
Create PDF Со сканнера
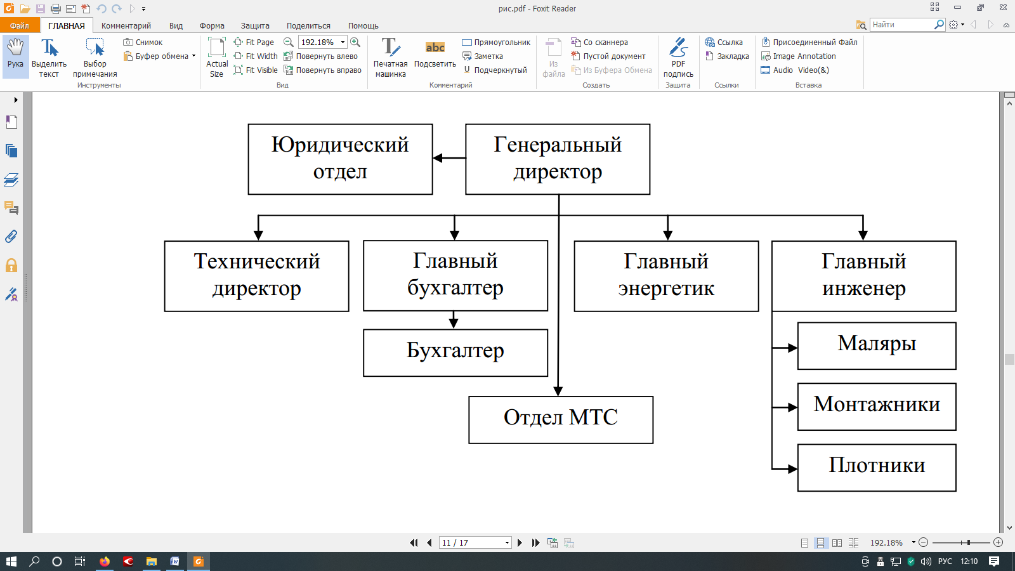click(x=599, y=43)
